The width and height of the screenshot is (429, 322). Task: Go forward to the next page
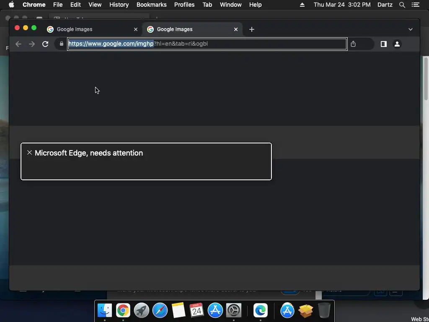[32, 44]
